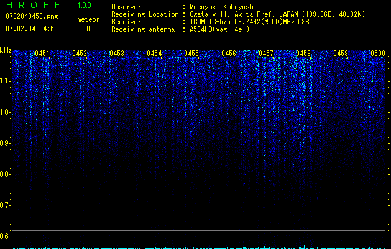This screenshot has height=249, width=391.
Task: Click the 0500 time marker
Action: 378,54
